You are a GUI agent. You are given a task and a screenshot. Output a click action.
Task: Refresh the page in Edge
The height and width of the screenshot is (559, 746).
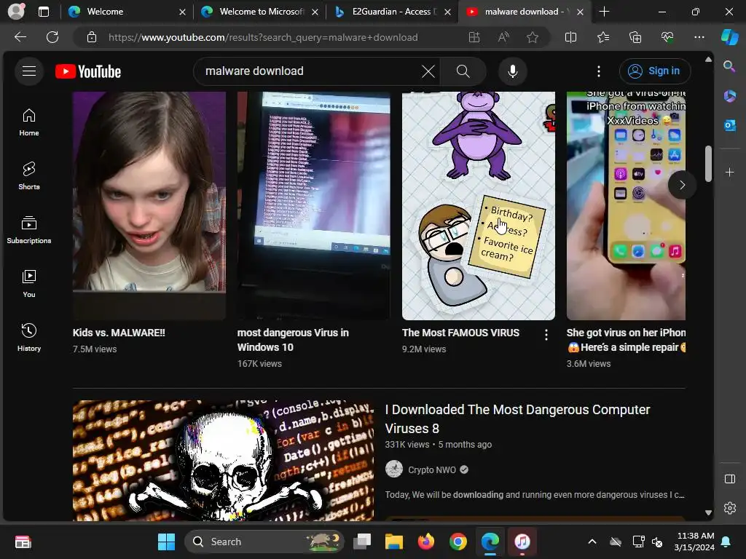(52, 37)
